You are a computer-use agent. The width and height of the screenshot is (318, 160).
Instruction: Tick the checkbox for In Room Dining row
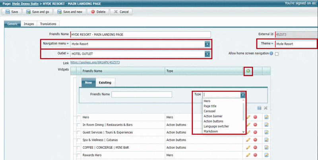[78, 125]
